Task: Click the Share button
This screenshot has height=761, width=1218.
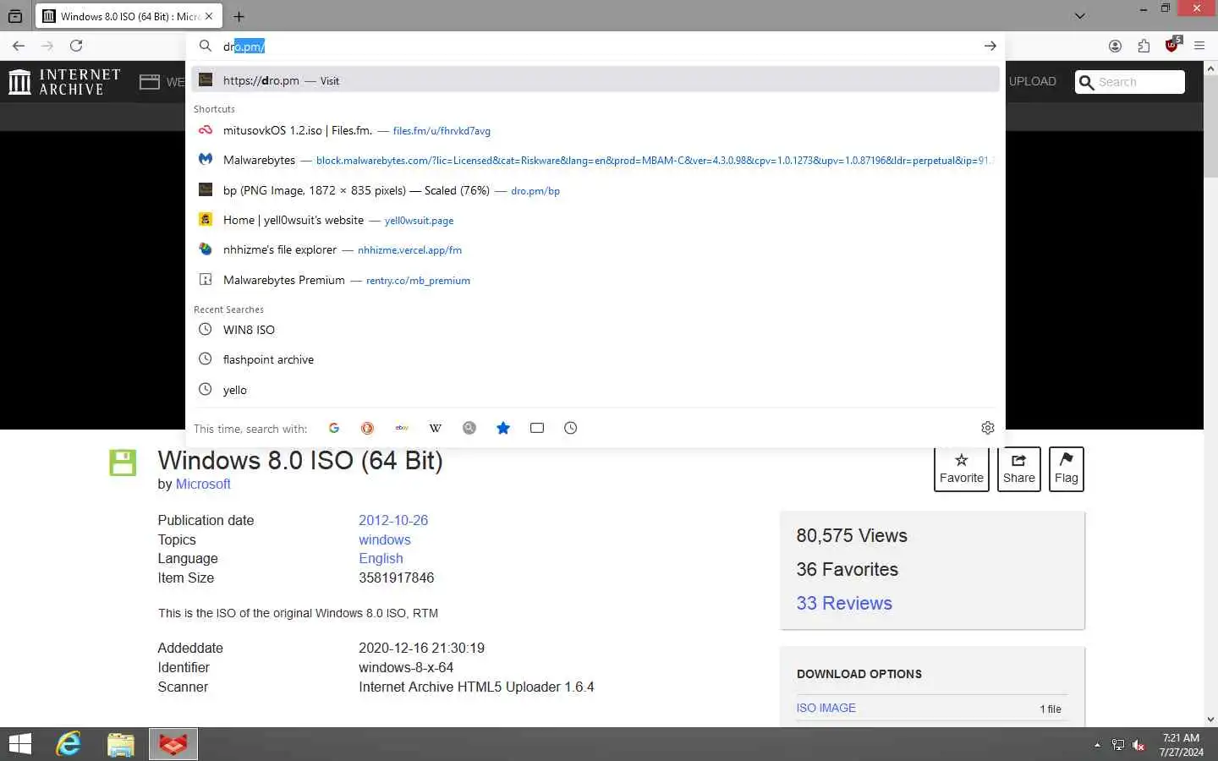Action: [1019, 469]
